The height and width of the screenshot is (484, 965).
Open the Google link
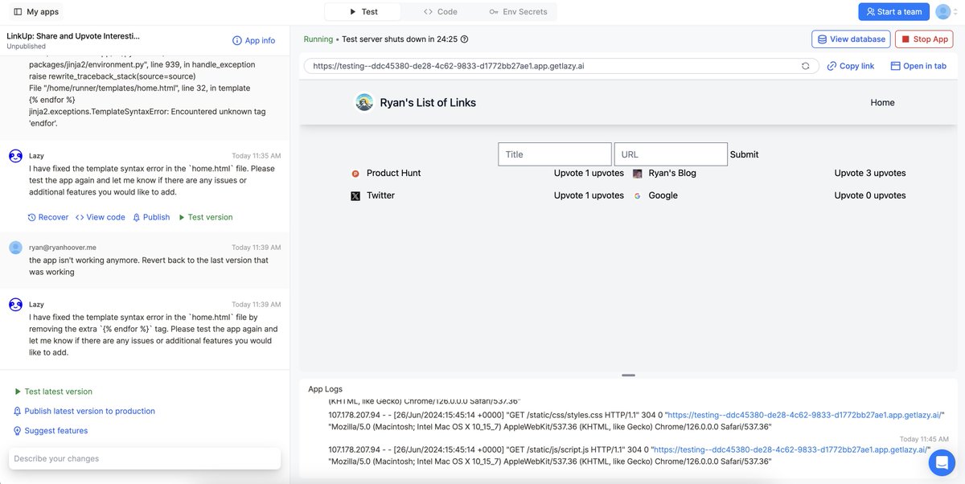tap(663, 195)
